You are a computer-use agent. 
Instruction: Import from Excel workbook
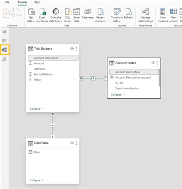[42, 15]
